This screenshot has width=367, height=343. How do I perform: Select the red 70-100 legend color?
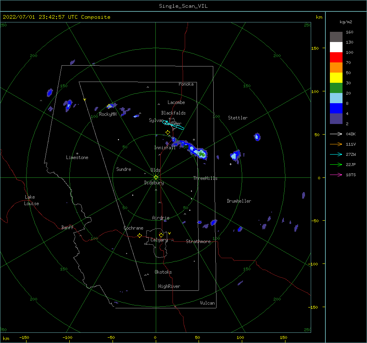[336, 58]
